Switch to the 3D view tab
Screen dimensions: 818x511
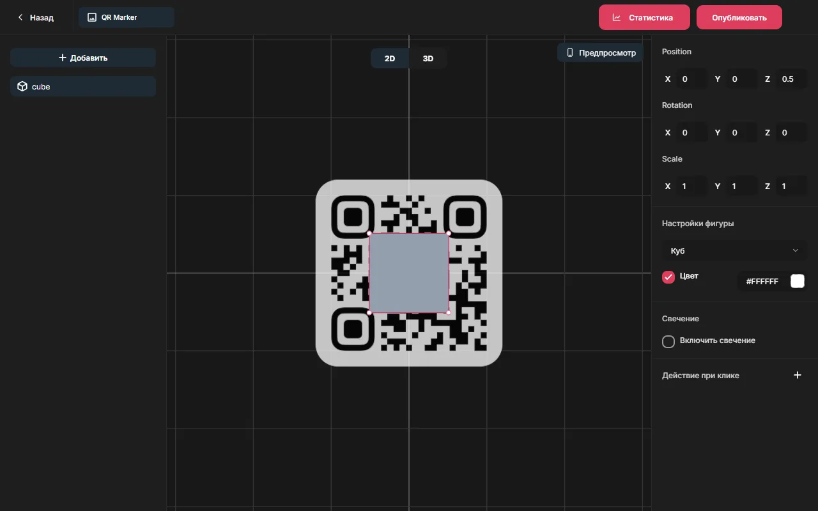(428, 58)
